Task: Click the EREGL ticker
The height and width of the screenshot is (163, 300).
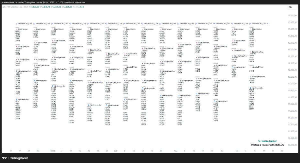Action: click(90, 92)
